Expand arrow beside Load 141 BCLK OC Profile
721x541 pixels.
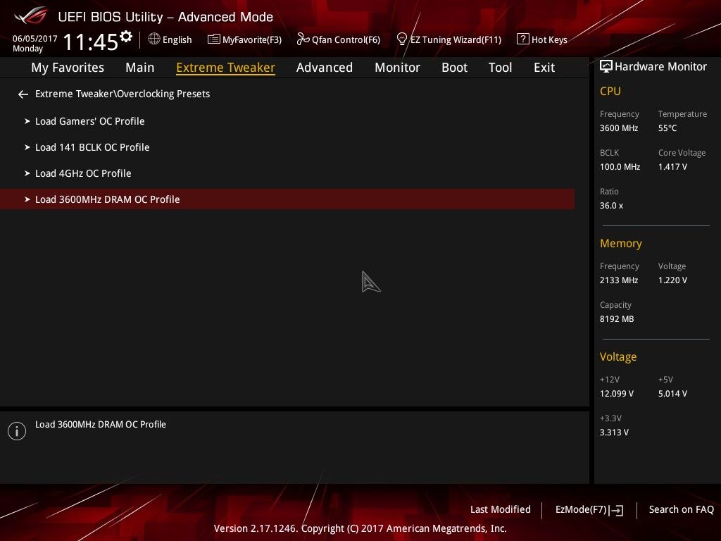27,147
